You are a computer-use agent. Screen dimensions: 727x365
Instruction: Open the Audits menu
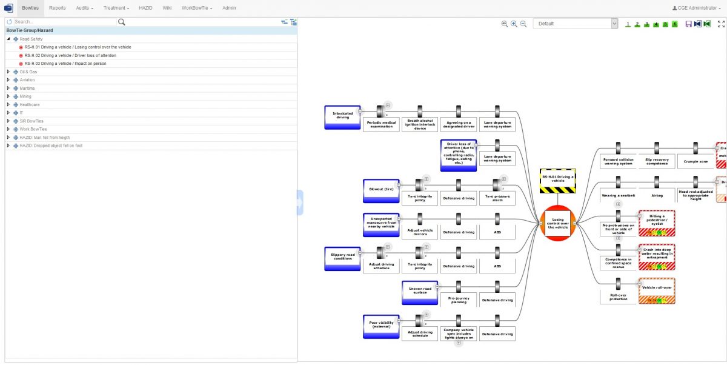(84, 8)
